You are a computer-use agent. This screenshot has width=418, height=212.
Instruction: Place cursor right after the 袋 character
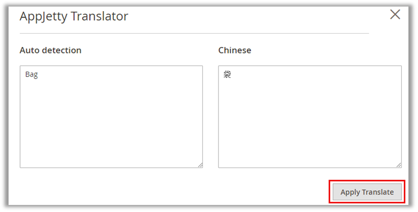(x=232, y=75)
